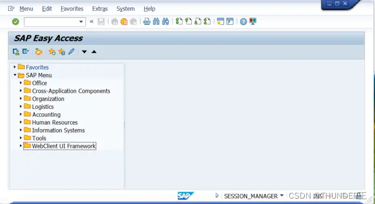The height and width of the screenshot is (204, 375).
Task: Collapse the SAP Menu tree node arrow
Action: click(x=15, y=75)
